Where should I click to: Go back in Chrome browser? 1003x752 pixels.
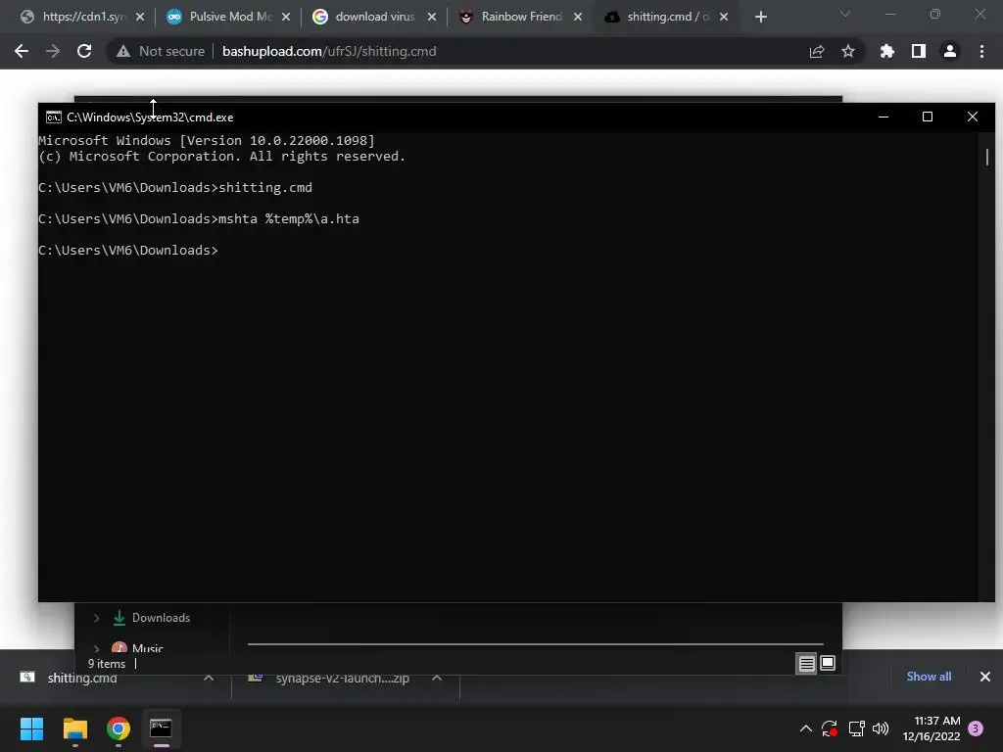[x=22, y=51]
